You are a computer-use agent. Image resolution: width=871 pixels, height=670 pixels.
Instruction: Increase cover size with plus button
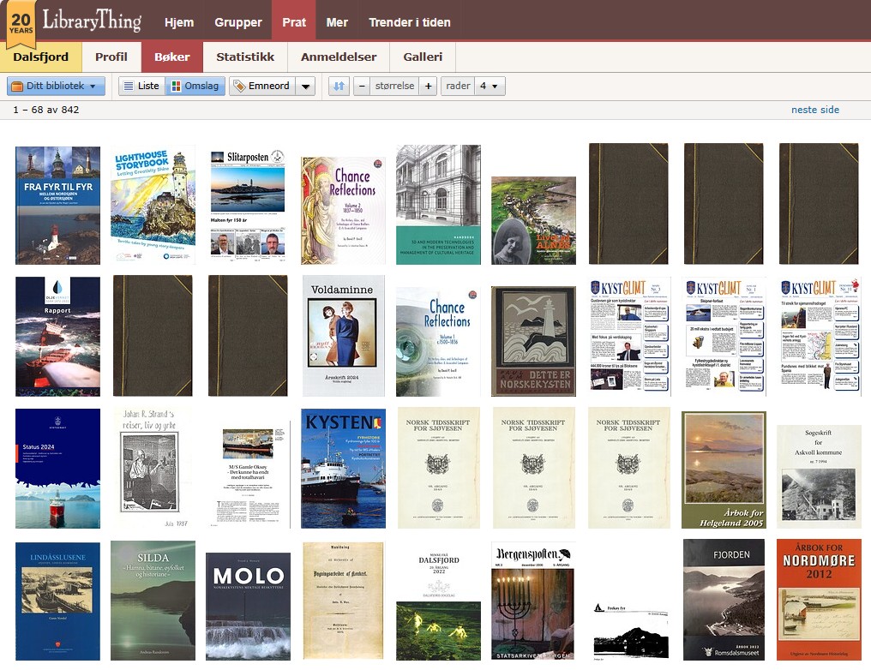click(x=429, y=86)
